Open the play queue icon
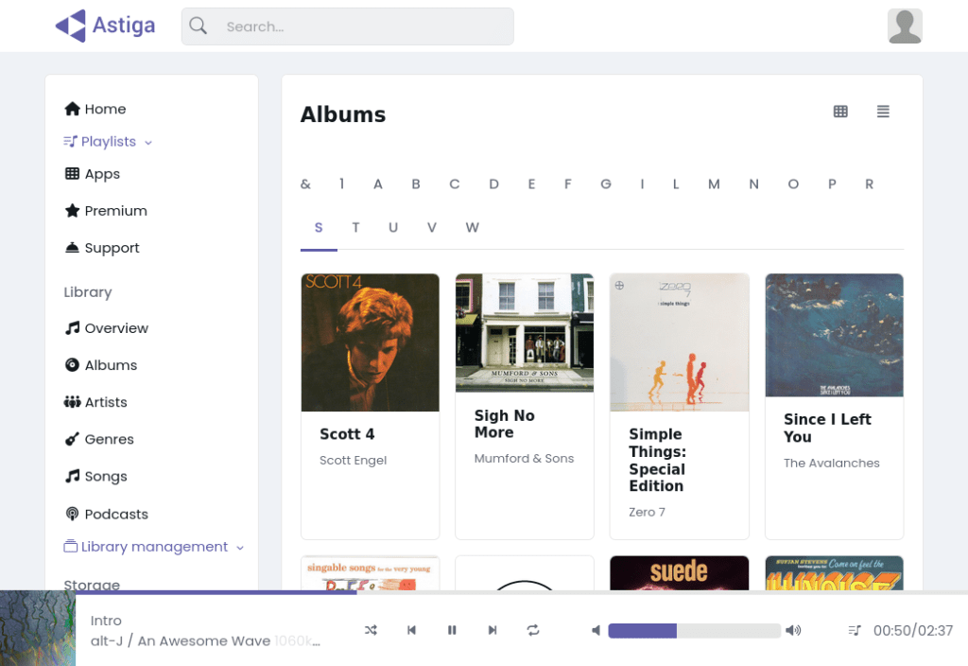Image resolution: width=968 pixels, height=666 pixels. [855, 630]
